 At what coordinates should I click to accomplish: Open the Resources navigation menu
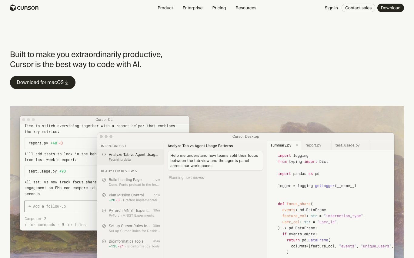(x=246, y=8)
